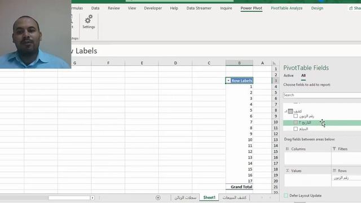This screenshot has height=203, width=361.
Task: Click the PivotTable Fields pane title
Action: [306, 68]
